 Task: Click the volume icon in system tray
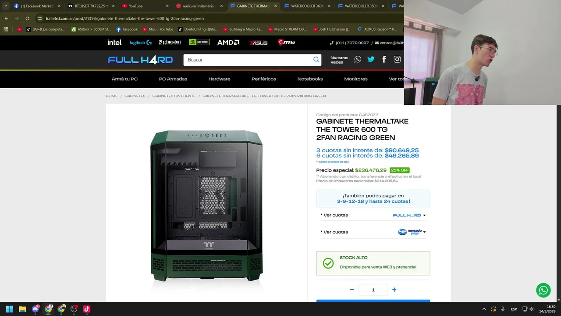click(532, 309)
